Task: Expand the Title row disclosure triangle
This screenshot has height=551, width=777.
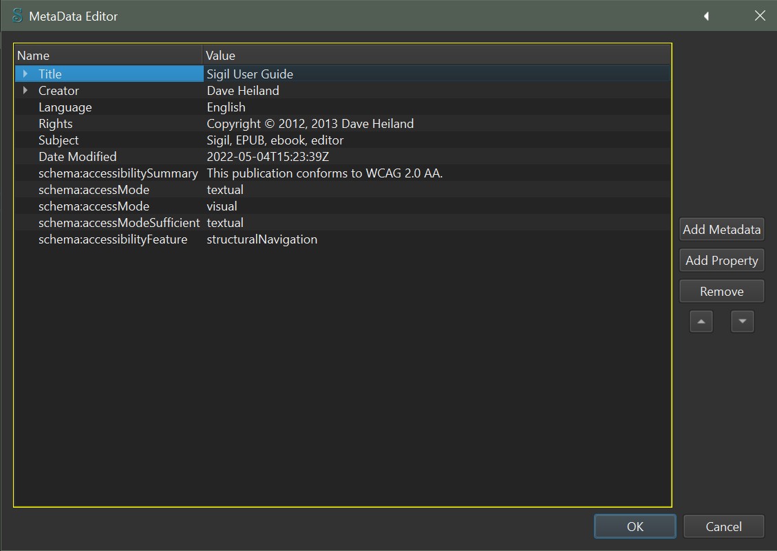Action: pos(25,74)
